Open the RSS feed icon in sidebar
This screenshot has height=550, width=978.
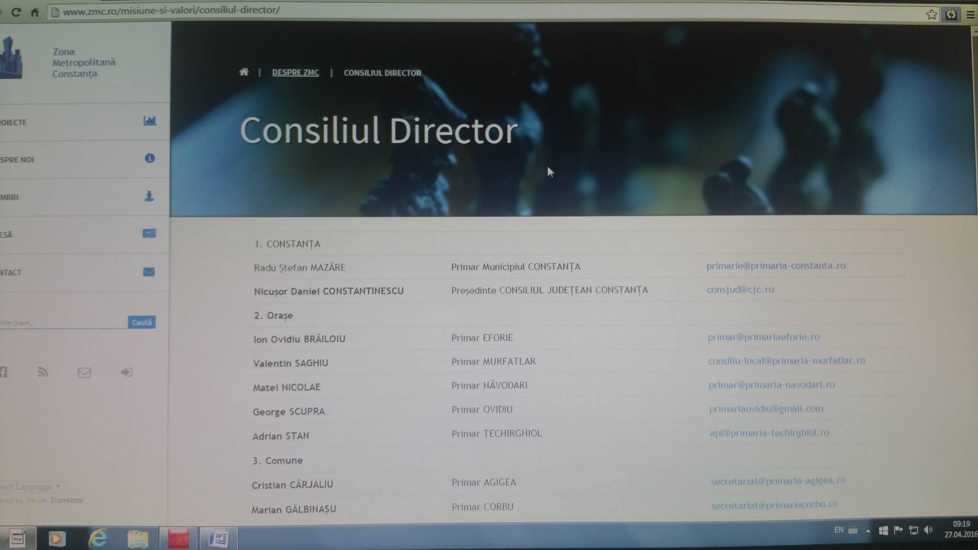(x=43, y=372)
